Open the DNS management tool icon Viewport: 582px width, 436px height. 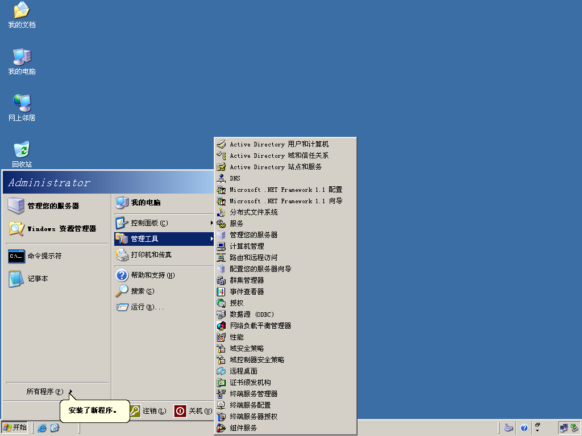[x=221, y=178]
